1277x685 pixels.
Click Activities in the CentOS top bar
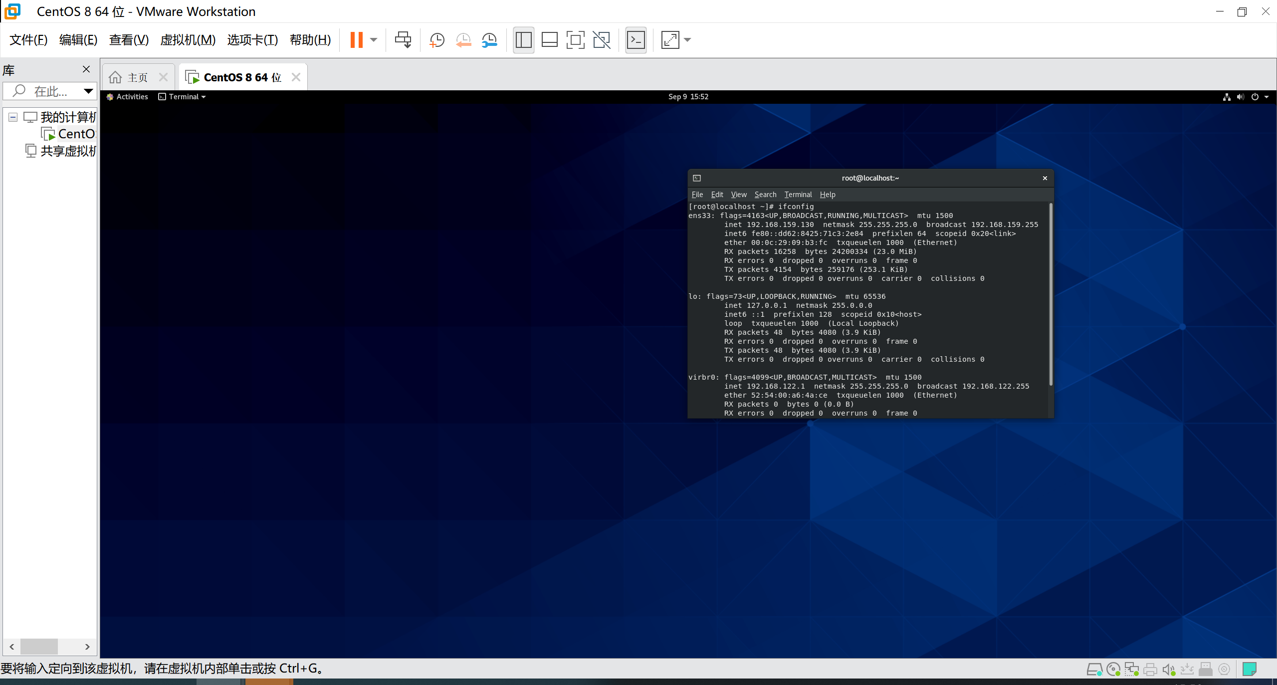click(x=132, y=97)
